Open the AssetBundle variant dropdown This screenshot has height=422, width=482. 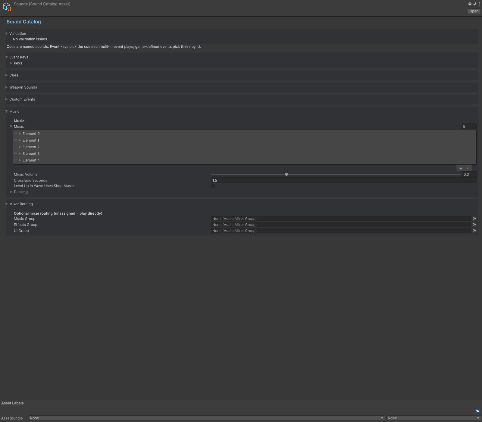tap(433, 418)
